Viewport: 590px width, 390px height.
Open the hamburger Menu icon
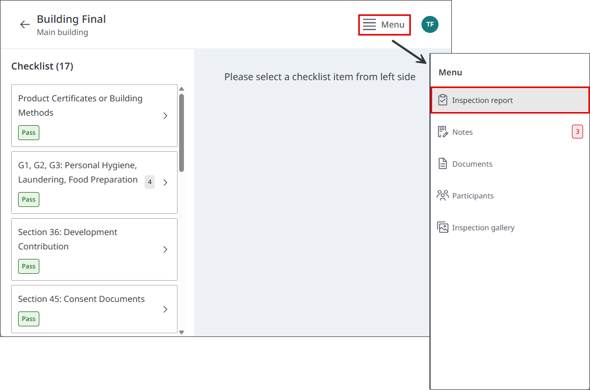click(369, 24)
